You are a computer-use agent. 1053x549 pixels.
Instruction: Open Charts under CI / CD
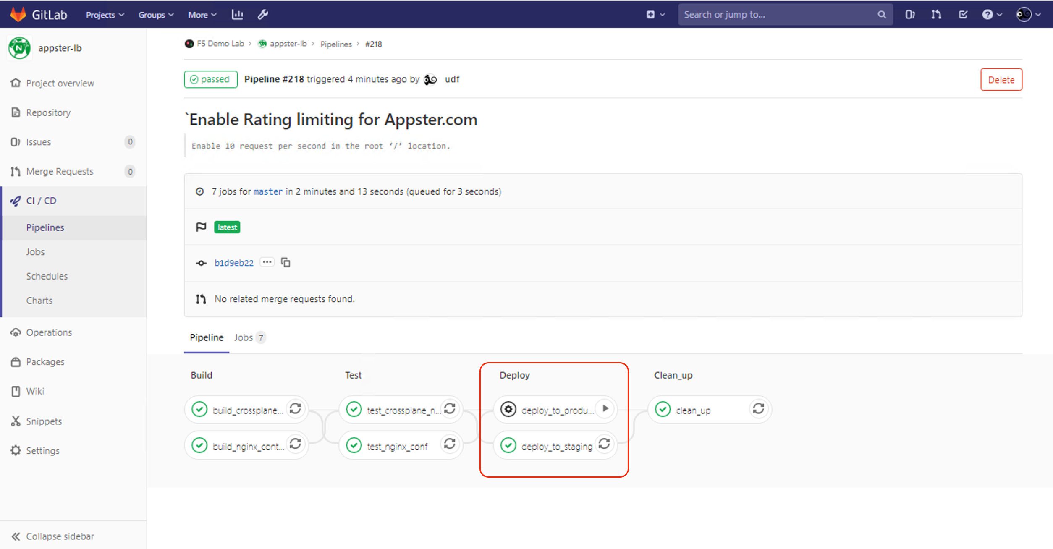[x=73, y=301]
